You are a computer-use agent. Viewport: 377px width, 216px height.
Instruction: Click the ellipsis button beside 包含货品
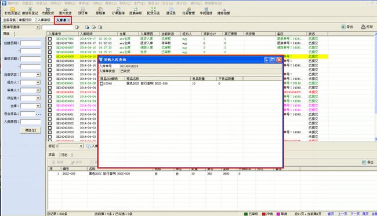pyautogui.click(x=38, y=114)
